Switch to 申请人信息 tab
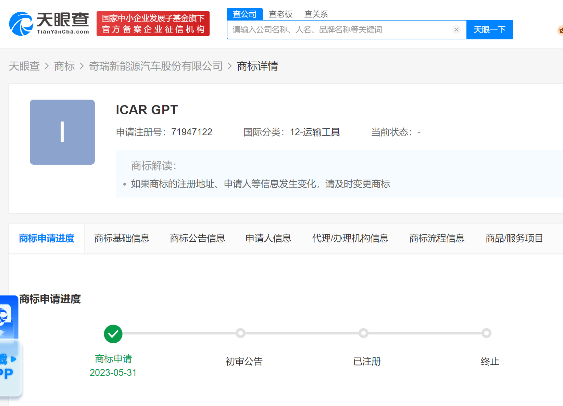Viewport: 563px width, 406px height. tap(268, 238)
